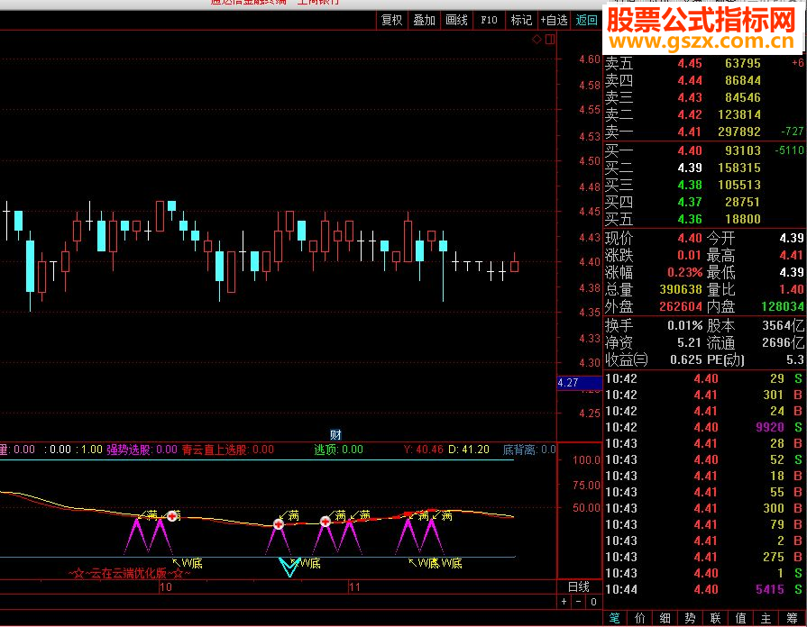This screenshot has height=627, width=807.
Task: Click the 现价 value 4.40
Action: [690, 238]
